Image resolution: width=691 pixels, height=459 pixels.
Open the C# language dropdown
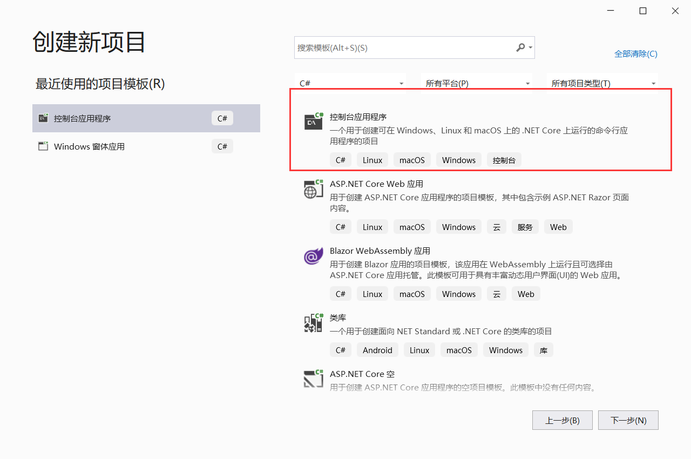click(x=350, y=83)
